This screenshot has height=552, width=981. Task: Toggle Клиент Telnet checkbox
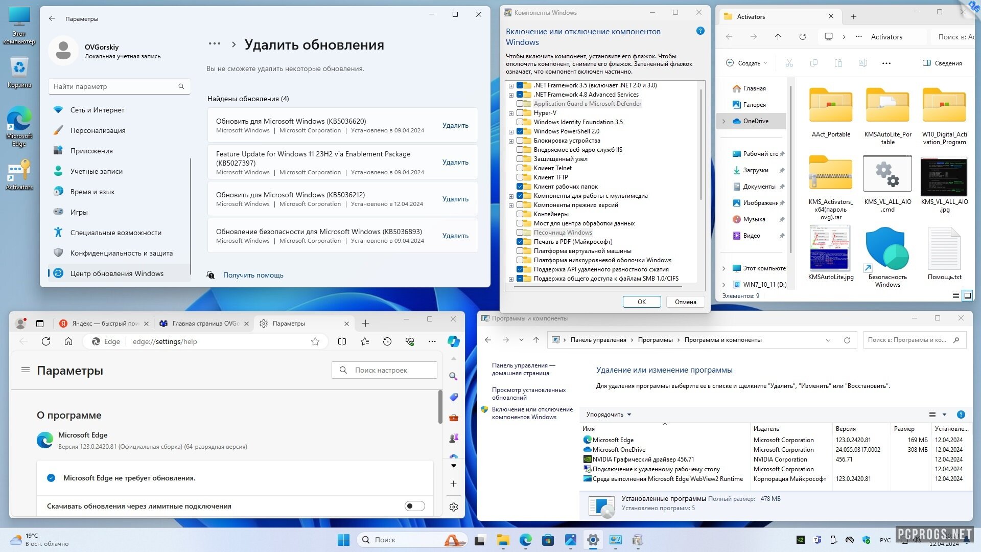[520, 168]
